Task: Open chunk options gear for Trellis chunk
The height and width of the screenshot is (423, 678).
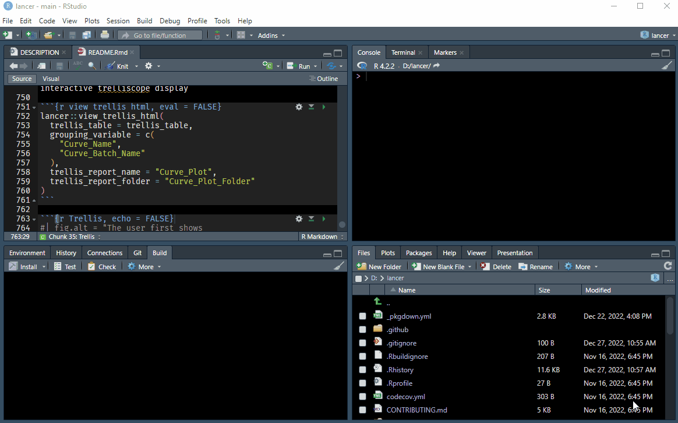Action: [299, 219]
